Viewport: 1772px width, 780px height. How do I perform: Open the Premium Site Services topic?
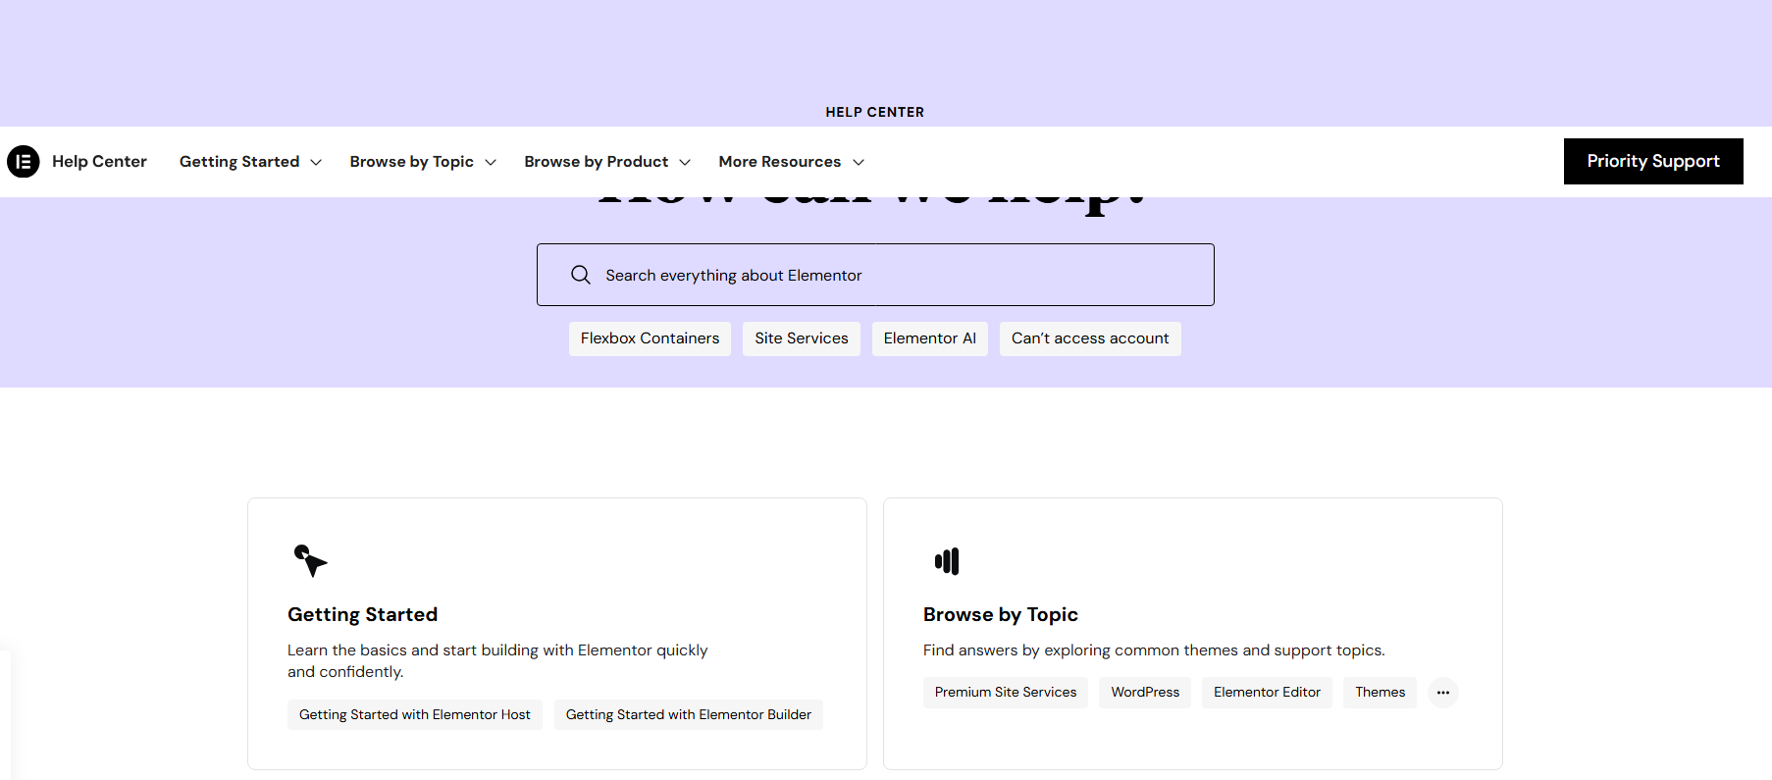[1006, 693]
